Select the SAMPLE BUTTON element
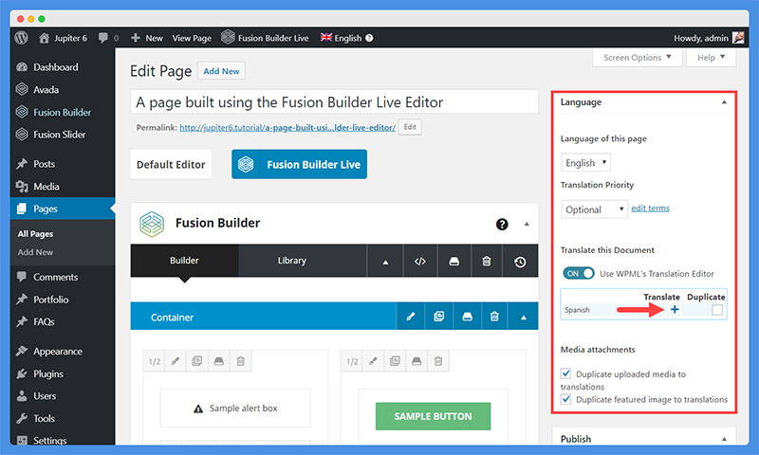This screenshot has height=455, width=759. point(433,416)
